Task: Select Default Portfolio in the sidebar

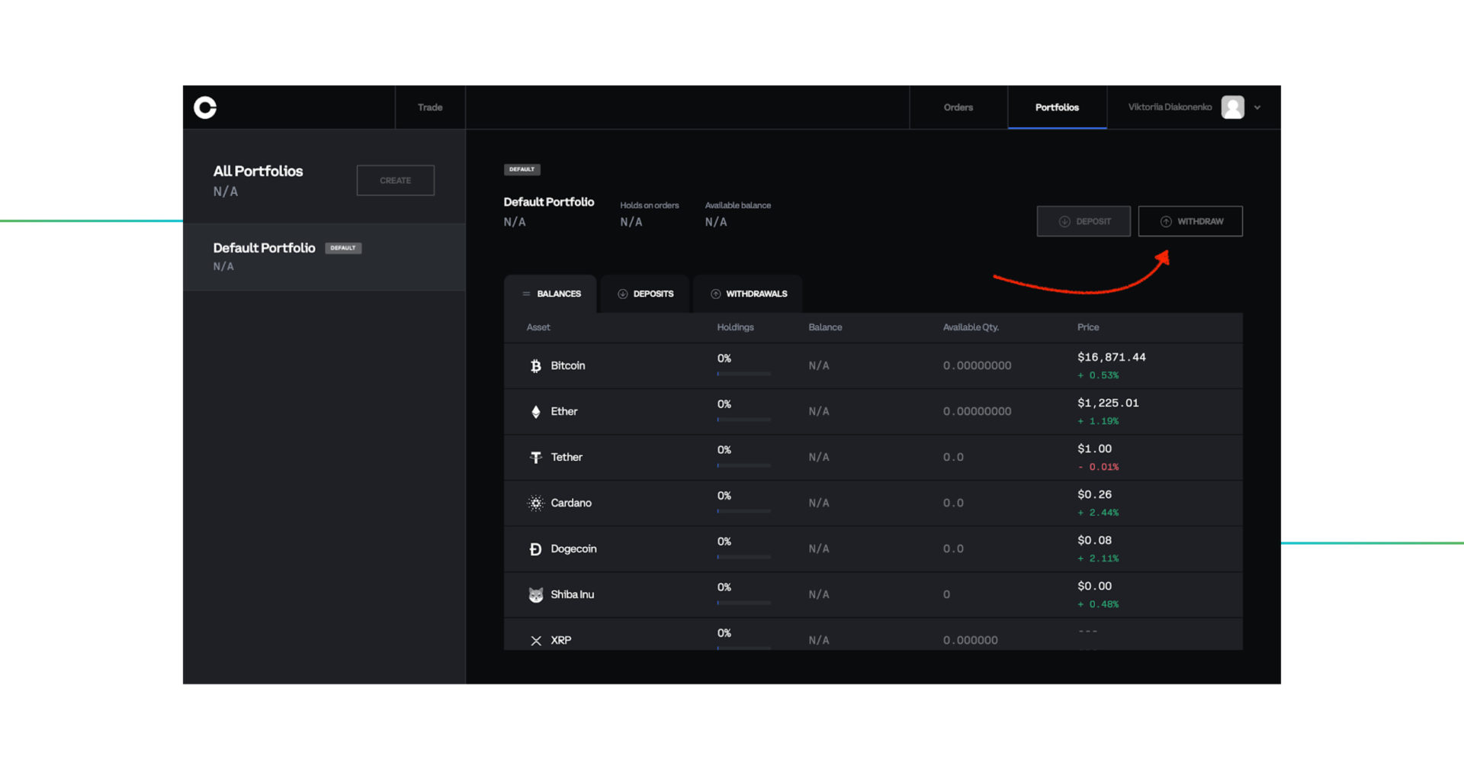Action: coord(264,247)
